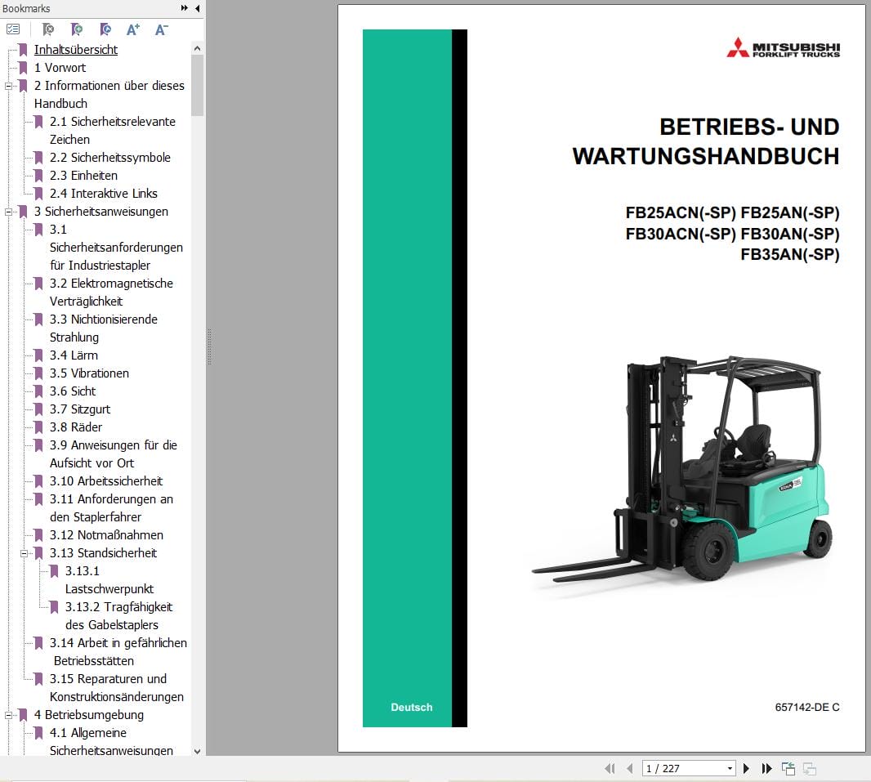The width and height of the screenshot is (871, 782).
Task: Increase bookmark font size with A+
Action: coord(132,29)
